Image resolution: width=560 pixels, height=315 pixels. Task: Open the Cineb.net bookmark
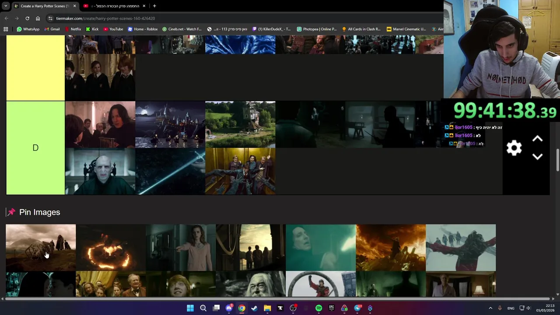tap(182, 29)
